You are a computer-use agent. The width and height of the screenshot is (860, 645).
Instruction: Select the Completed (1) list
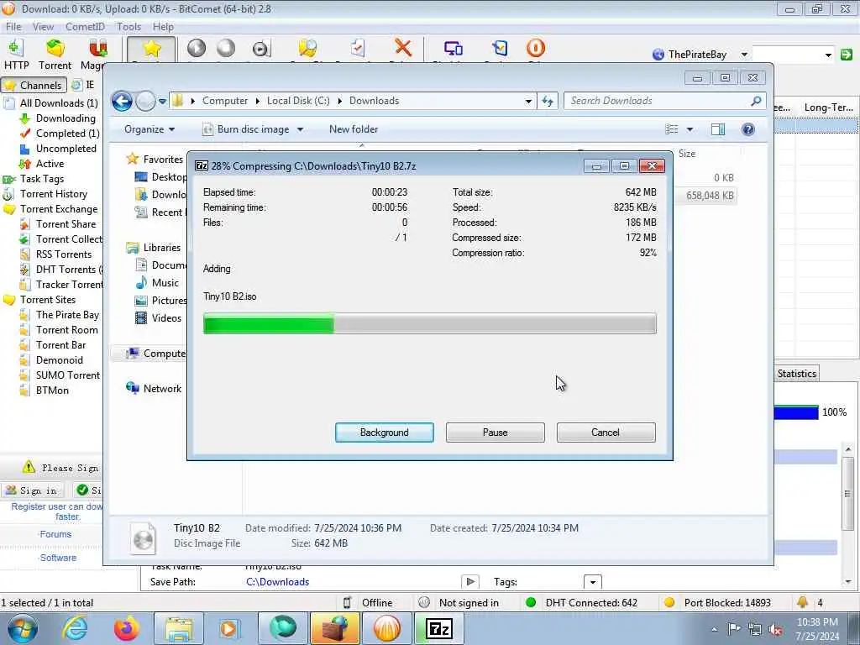coord(67,134)
